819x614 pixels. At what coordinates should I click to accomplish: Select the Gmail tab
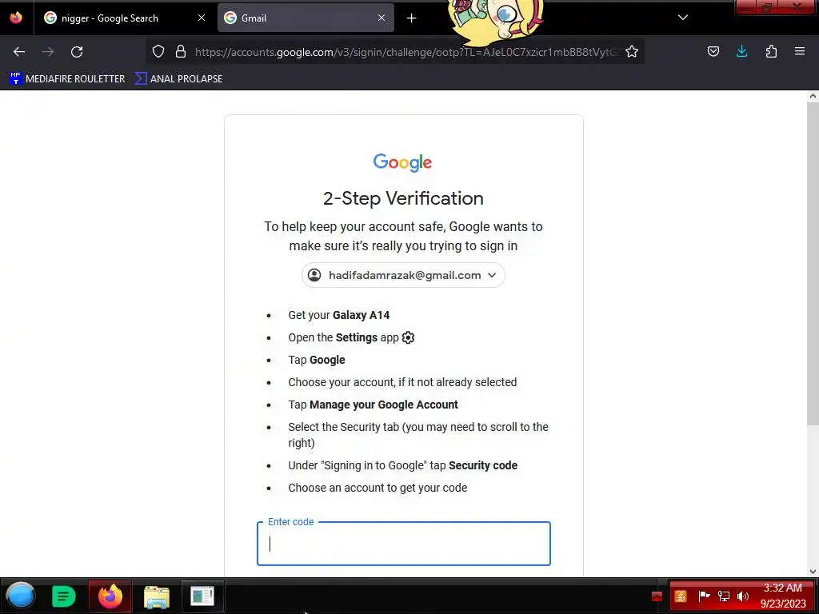(x=306, y=18)
